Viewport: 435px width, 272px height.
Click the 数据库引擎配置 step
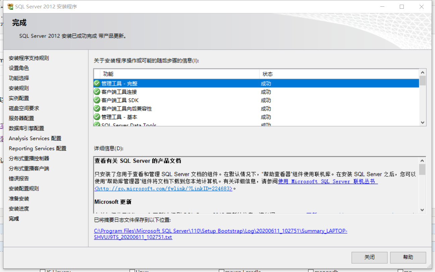[x=27, y=128]
